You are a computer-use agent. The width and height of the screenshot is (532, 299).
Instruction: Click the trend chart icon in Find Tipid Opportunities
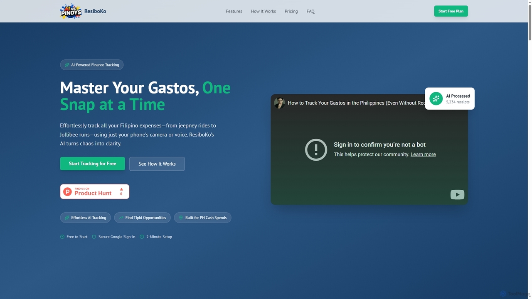click(121, 218)
